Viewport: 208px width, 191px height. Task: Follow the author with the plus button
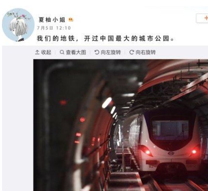click(202, 18)
